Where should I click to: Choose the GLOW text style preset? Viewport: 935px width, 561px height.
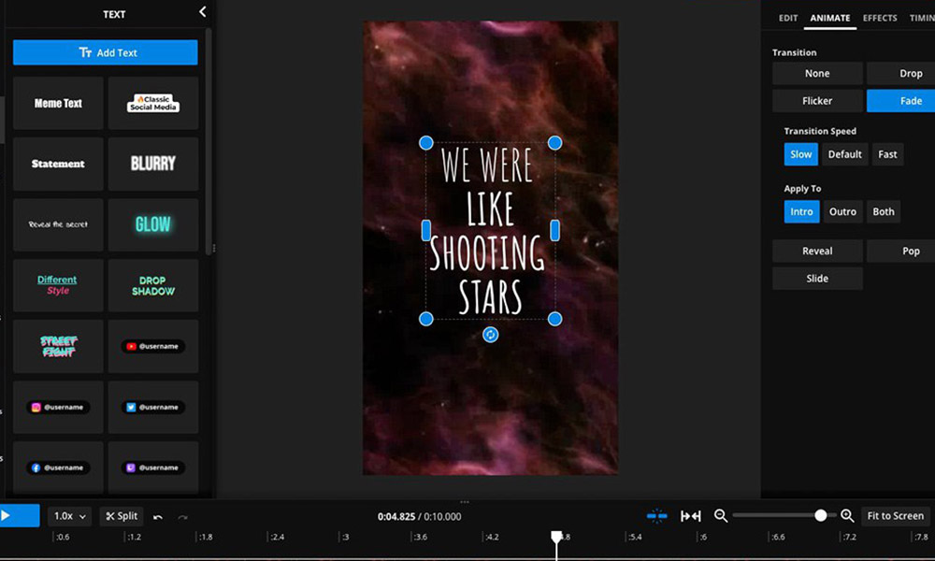tap(153, 224)
